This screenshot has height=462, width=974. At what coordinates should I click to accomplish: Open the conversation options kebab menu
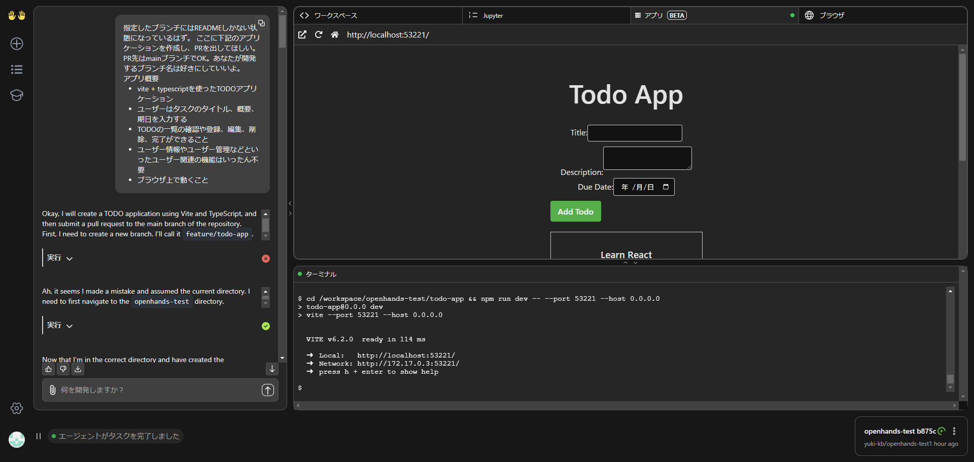click(x=954, y=431)
